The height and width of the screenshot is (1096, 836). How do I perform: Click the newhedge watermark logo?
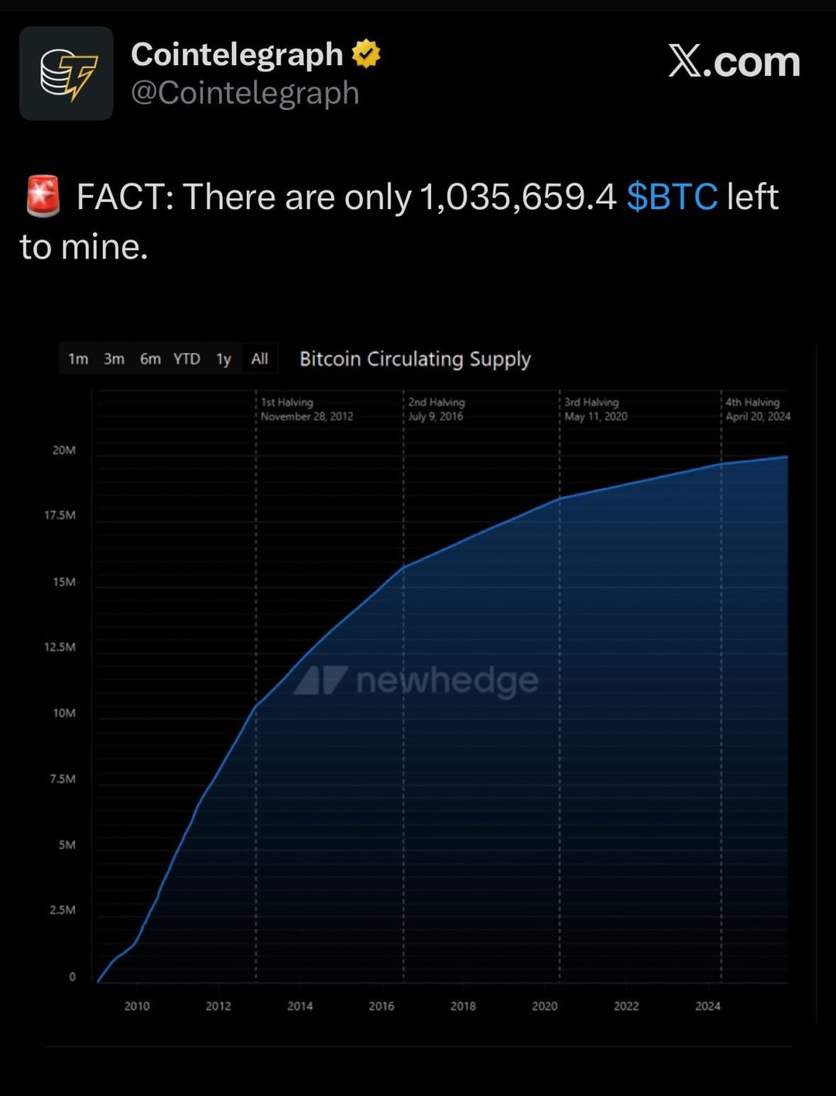(416, 680)
